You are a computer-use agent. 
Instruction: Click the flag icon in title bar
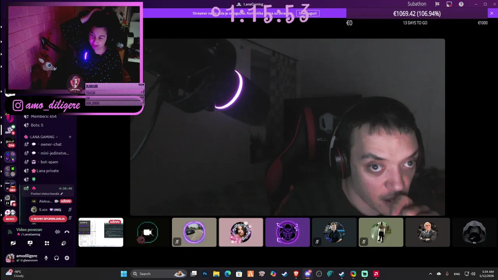pyautogui.click(x=437, y=4)
